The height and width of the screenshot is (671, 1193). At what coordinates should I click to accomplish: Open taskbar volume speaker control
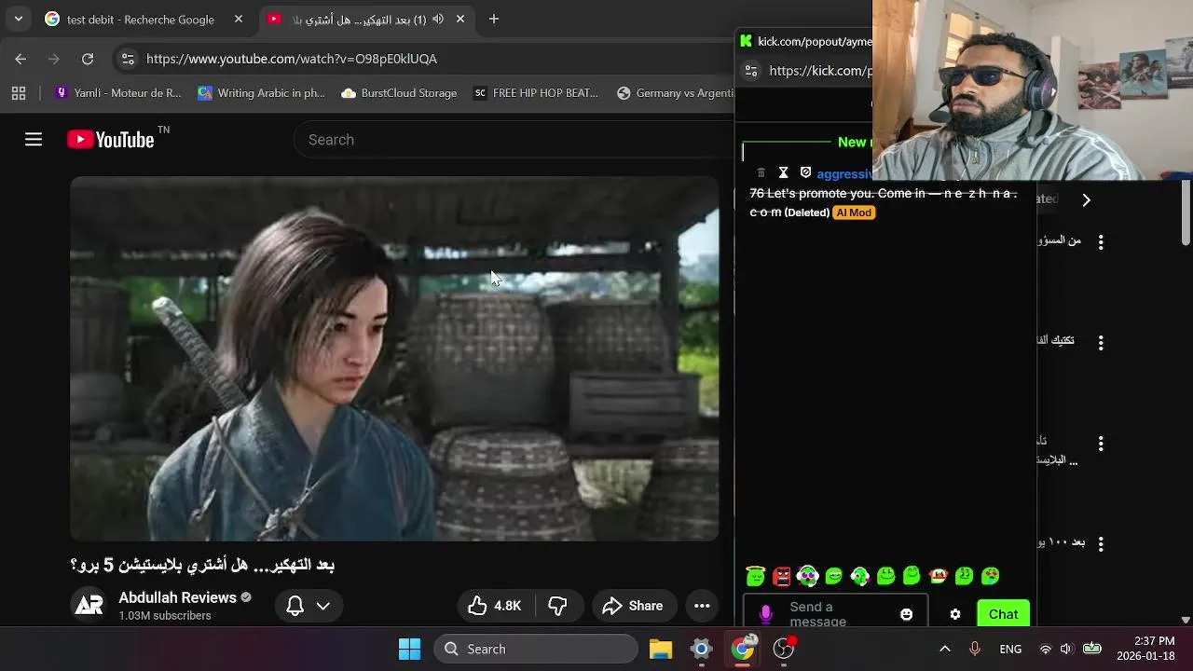pyautogui.click(x=1066, y=649)
